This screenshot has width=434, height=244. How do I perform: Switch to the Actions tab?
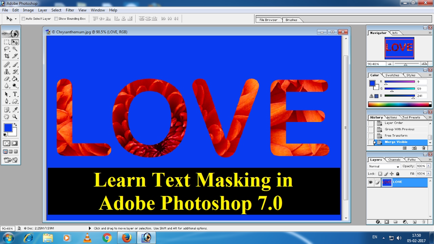point(392,117)
